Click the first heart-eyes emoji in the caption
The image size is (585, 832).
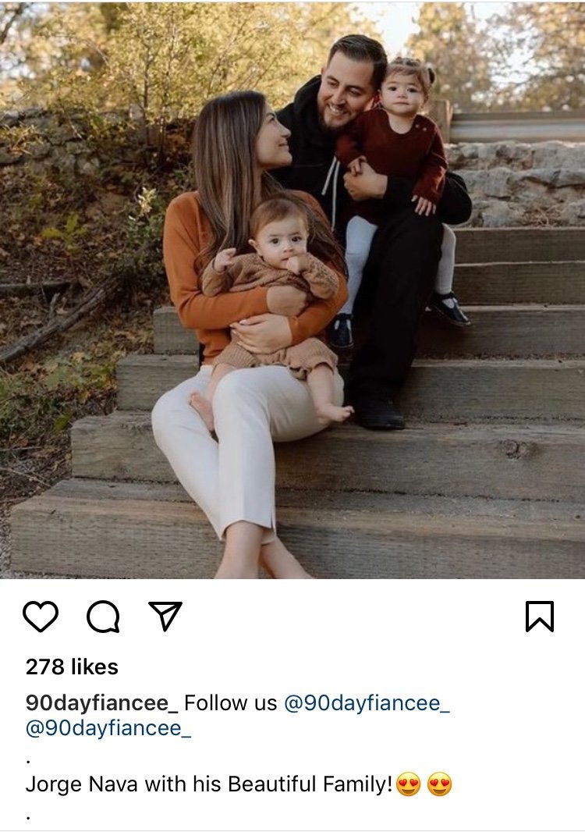tap(408, 784)
